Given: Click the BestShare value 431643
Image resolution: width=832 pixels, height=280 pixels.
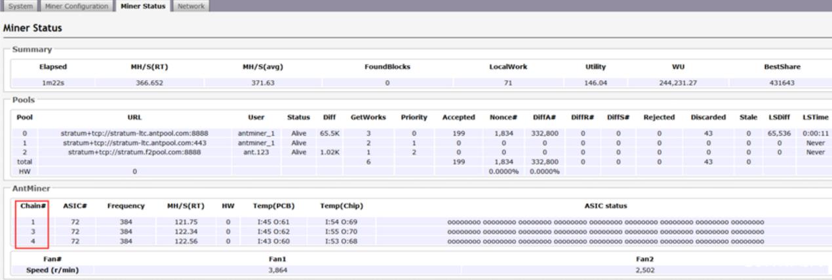Looking at the screenshot, I should (782, 83).
